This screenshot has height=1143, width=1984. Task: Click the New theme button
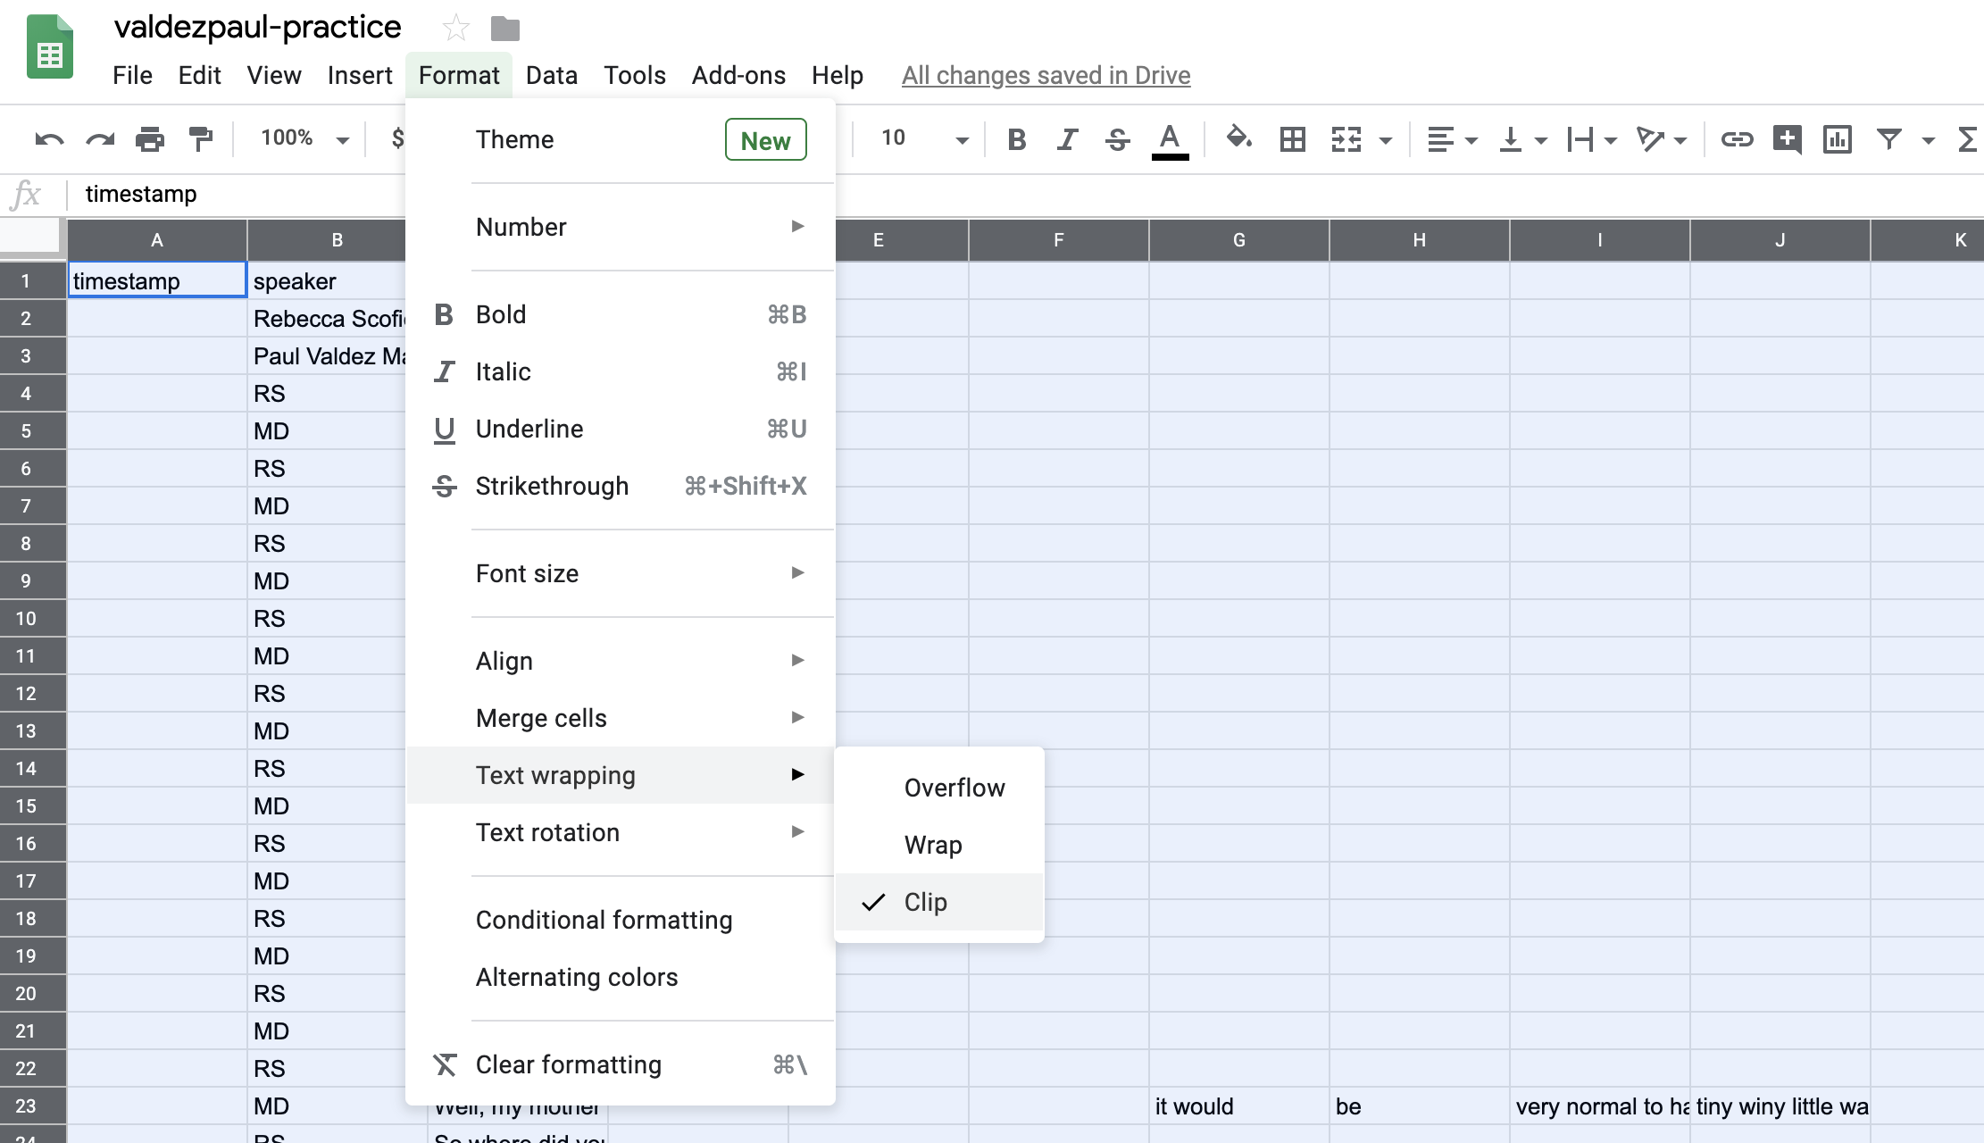coord(763,139)
